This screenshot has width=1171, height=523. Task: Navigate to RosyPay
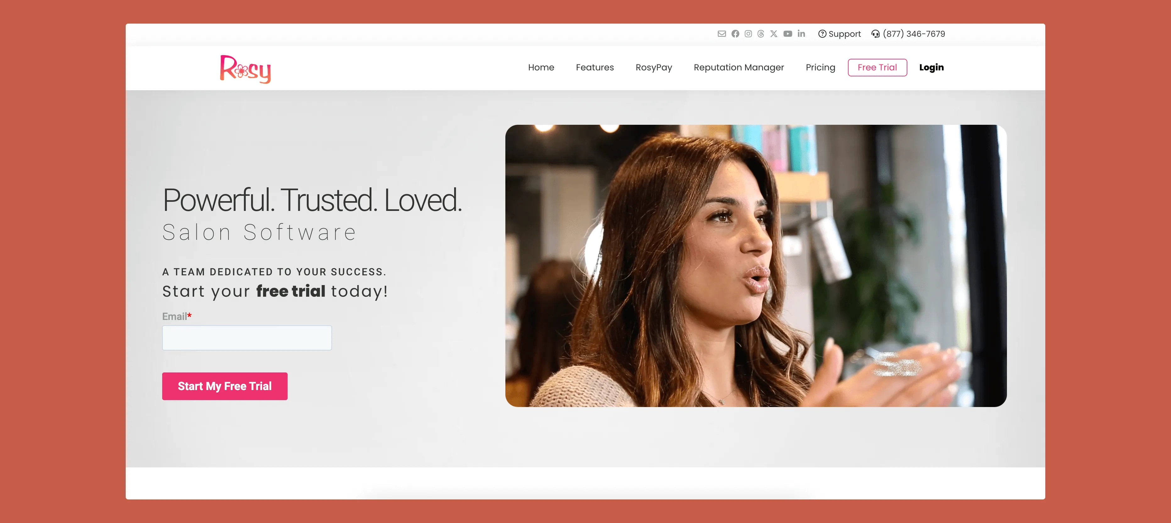click(x=654, y=67)
